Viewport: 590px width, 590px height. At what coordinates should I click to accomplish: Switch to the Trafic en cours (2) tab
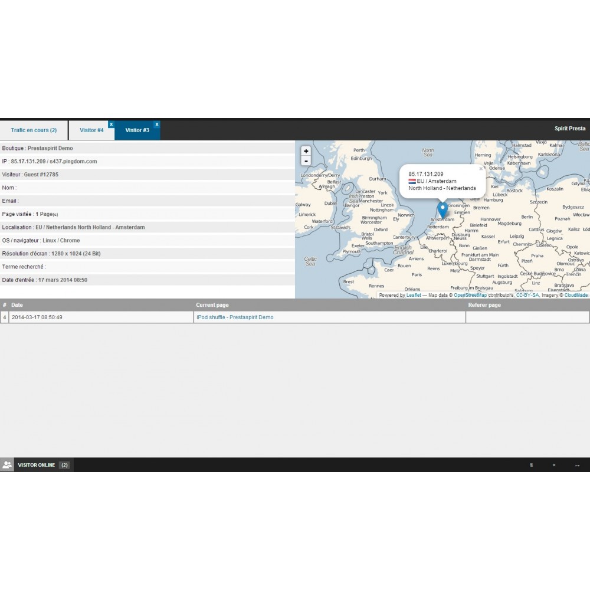click(34, 130)
